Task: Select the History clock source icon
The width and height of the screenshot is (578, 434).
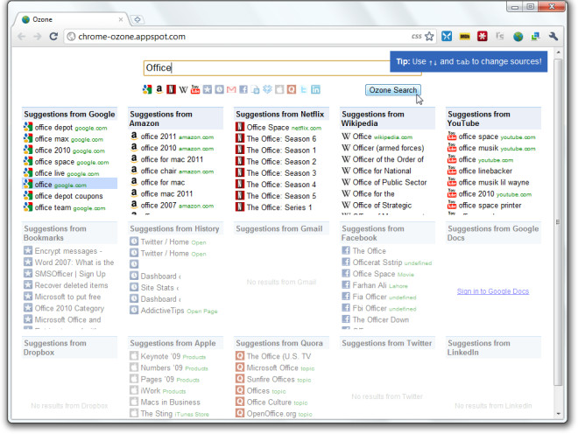Action: (x=219, y=89)
